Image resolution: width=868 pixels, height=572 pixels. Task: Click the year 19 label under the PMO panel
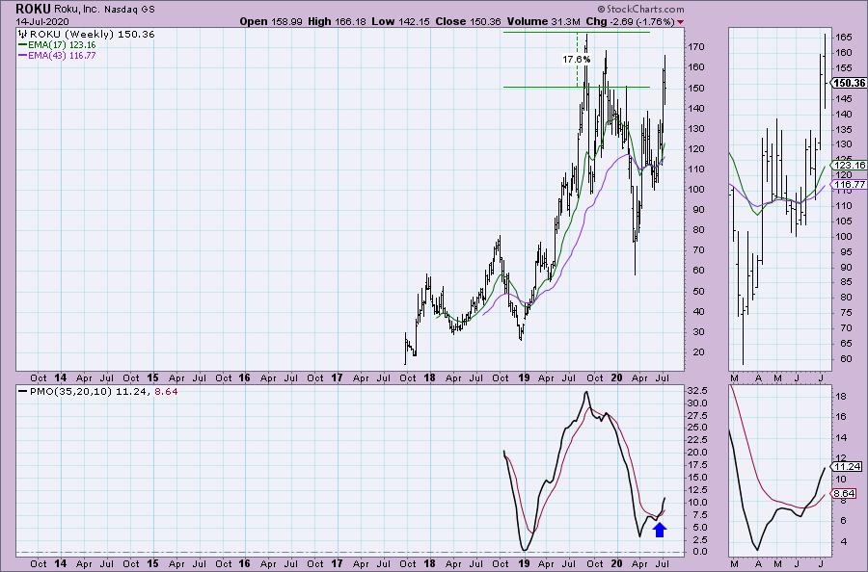point(524,564)
